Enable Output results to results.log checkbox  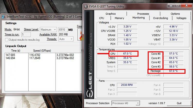pyautogui.click(x=7, y=40)
